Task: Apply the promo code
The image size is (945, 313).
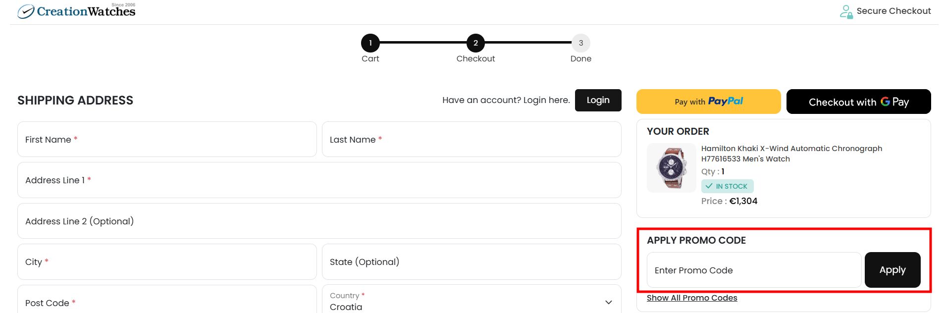Action: coord(892,270)
